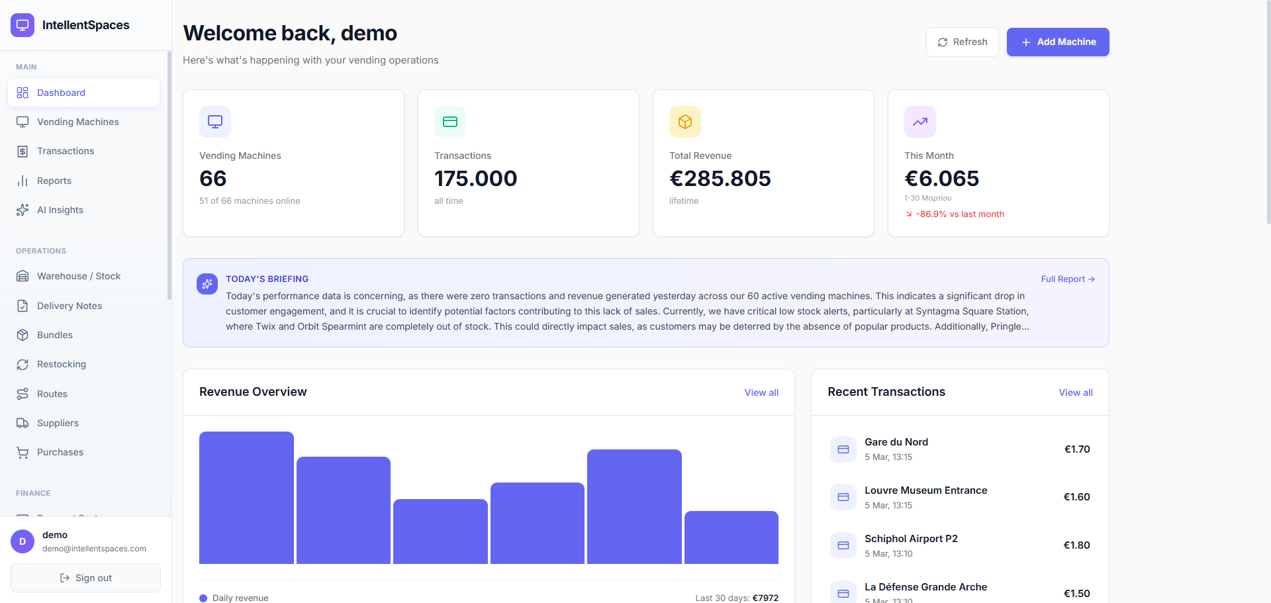Image resolution: width=1271 pixels, height=603 pixels.
Task: Click demo@intellentspaces.com email text
Action: coord(94,549)
